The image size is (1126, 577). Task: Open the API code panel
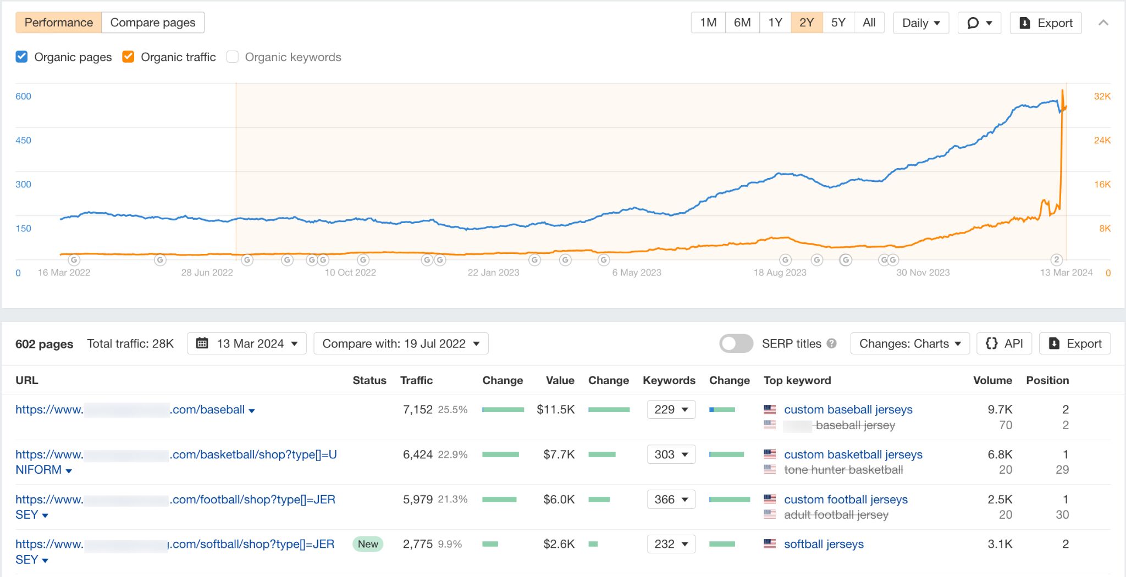1004,343
